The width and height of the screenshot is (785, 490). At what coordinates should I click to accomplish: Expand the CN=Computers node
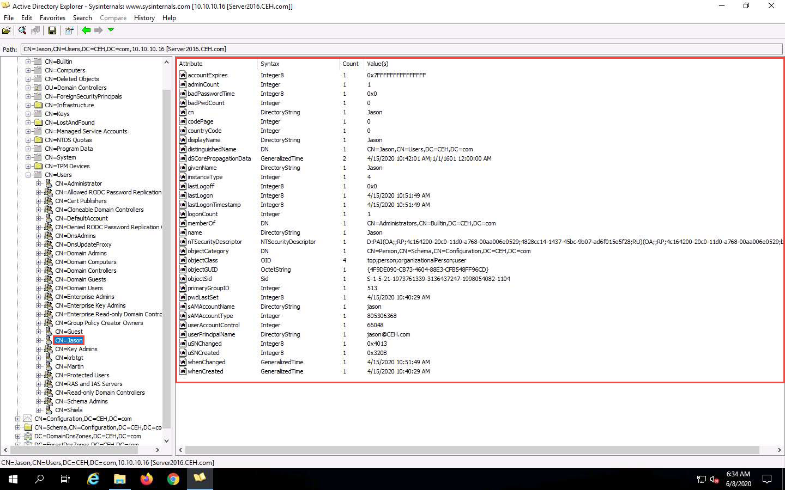(x=28, y=70)
